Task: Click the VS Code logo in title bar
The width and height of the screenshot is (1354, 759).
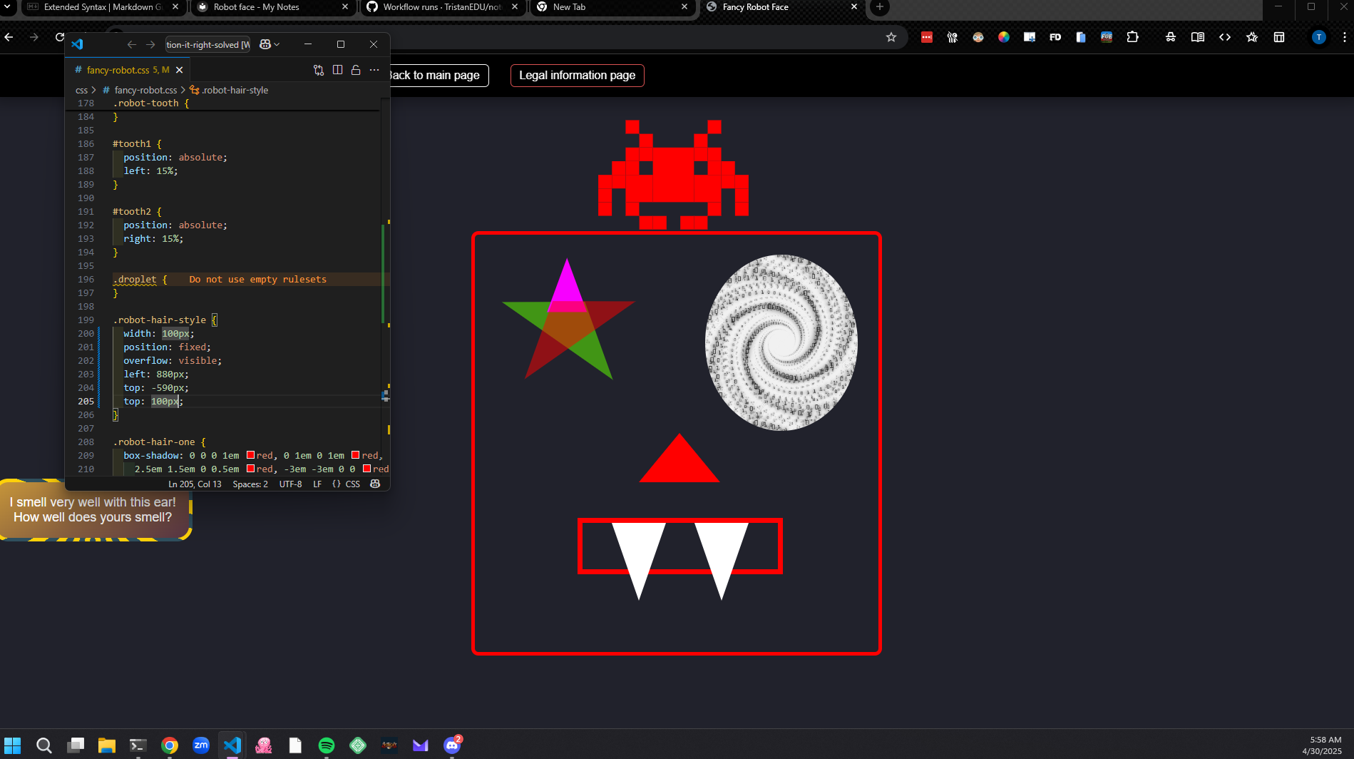Action: coord(77,44)
